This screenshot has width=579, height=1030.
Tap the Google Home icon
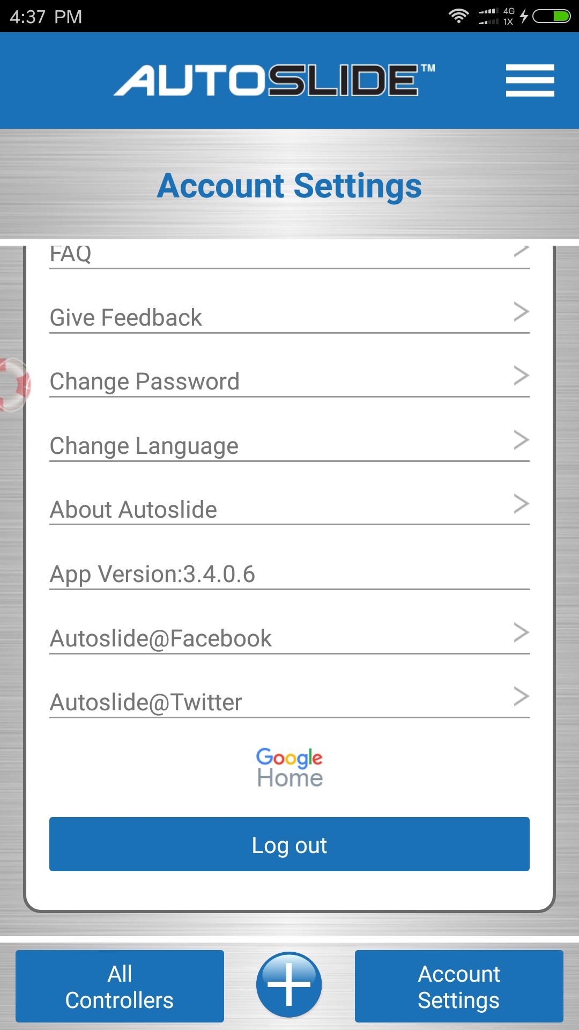pyautogui.click(x=288, y=767)
